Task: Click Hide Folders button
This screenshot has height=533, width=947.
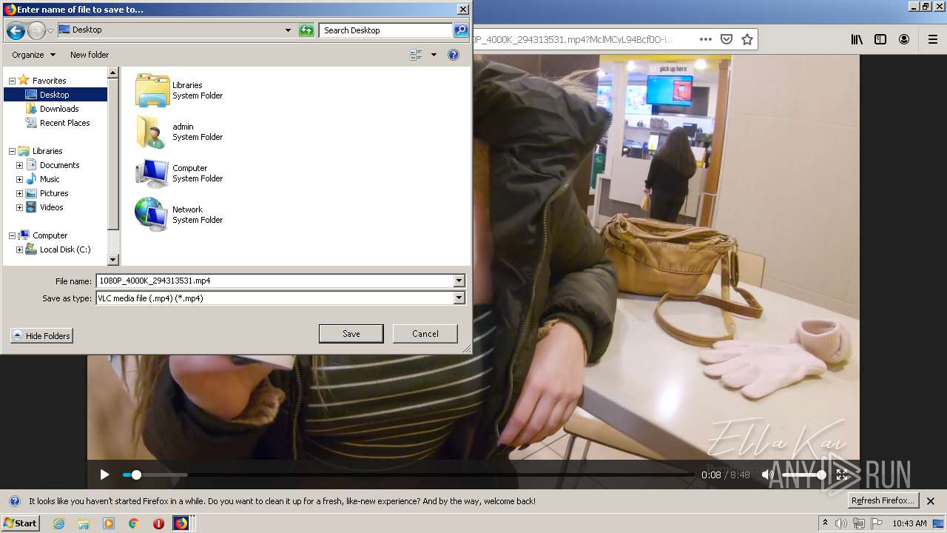Action: (x=41, y=336)
